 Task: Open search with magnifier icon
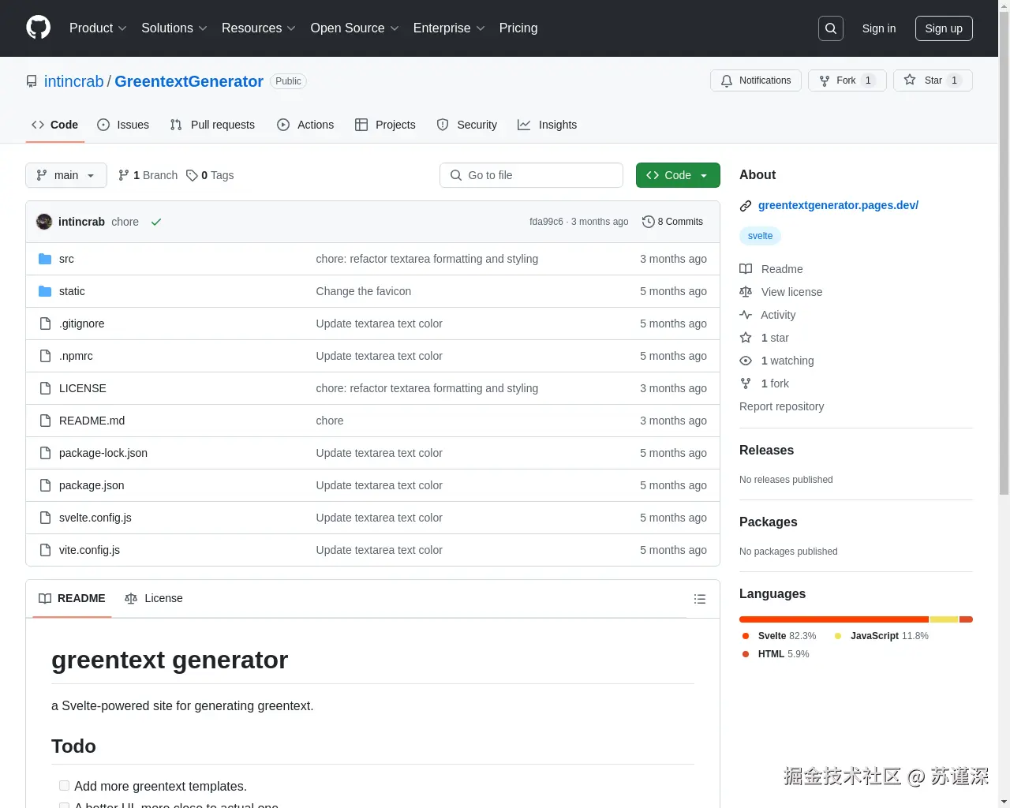[830, 28]
